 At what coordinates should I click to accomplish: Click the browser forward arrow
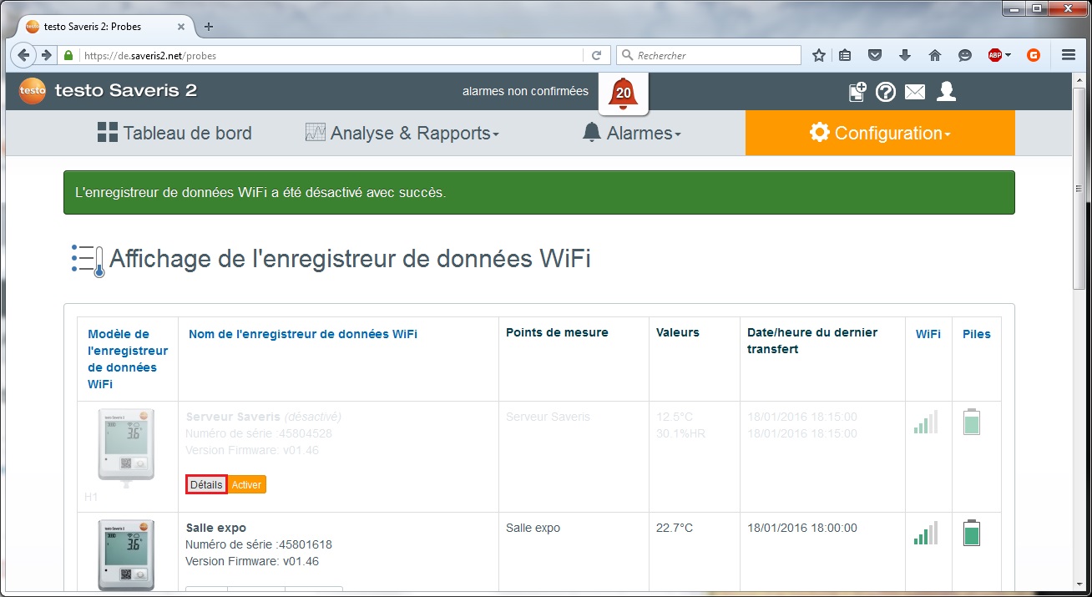click(47, 55)
